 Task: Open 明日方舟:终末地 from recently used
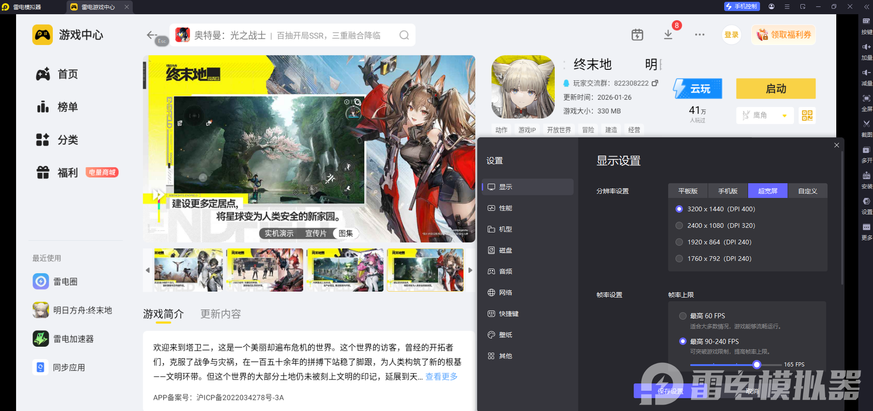[x=73, y=310]
